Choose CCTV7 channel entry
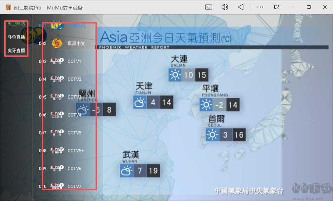333x201 pixels. pyautogui.click(x=74, y=186)
